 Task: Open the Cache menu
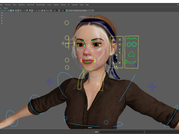[82, 5]
